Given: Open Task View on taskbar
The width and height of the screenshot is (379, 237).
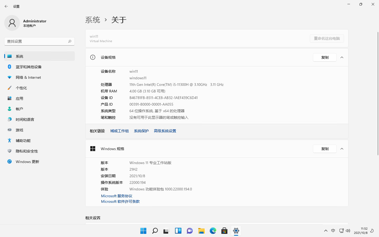Looking at the screenshot, I should tap(167, 231).
